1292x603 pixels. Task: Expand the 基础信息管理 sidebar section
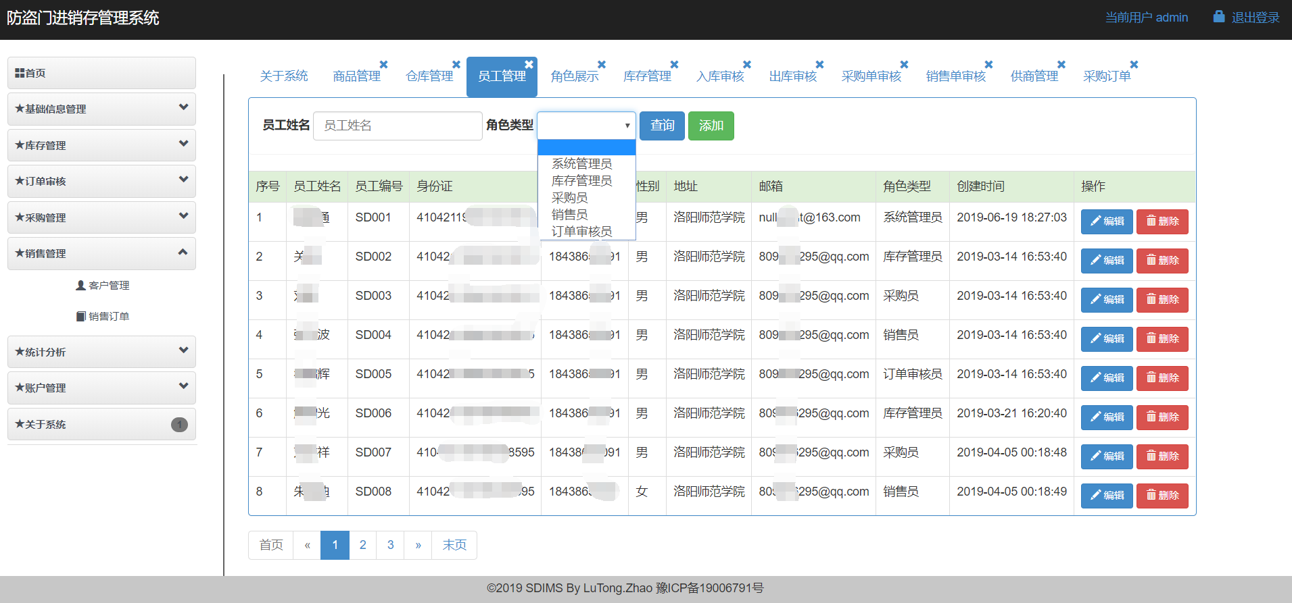tap(101, 109)
